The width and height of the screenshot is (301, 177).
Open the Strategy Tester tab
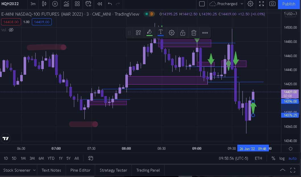click(x=113, y=170)
